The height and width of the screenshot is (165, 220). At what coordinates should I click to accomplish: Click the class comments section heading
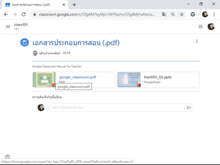(x=47, y=97)
